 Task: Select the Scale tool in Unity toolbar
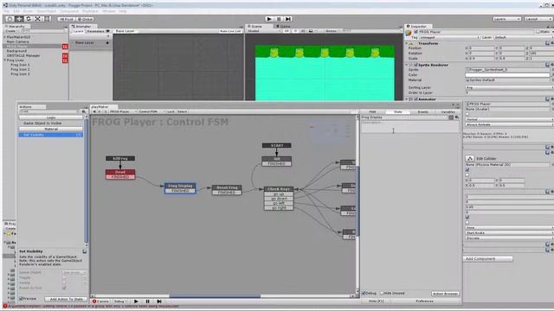click(x=37, y=19)
